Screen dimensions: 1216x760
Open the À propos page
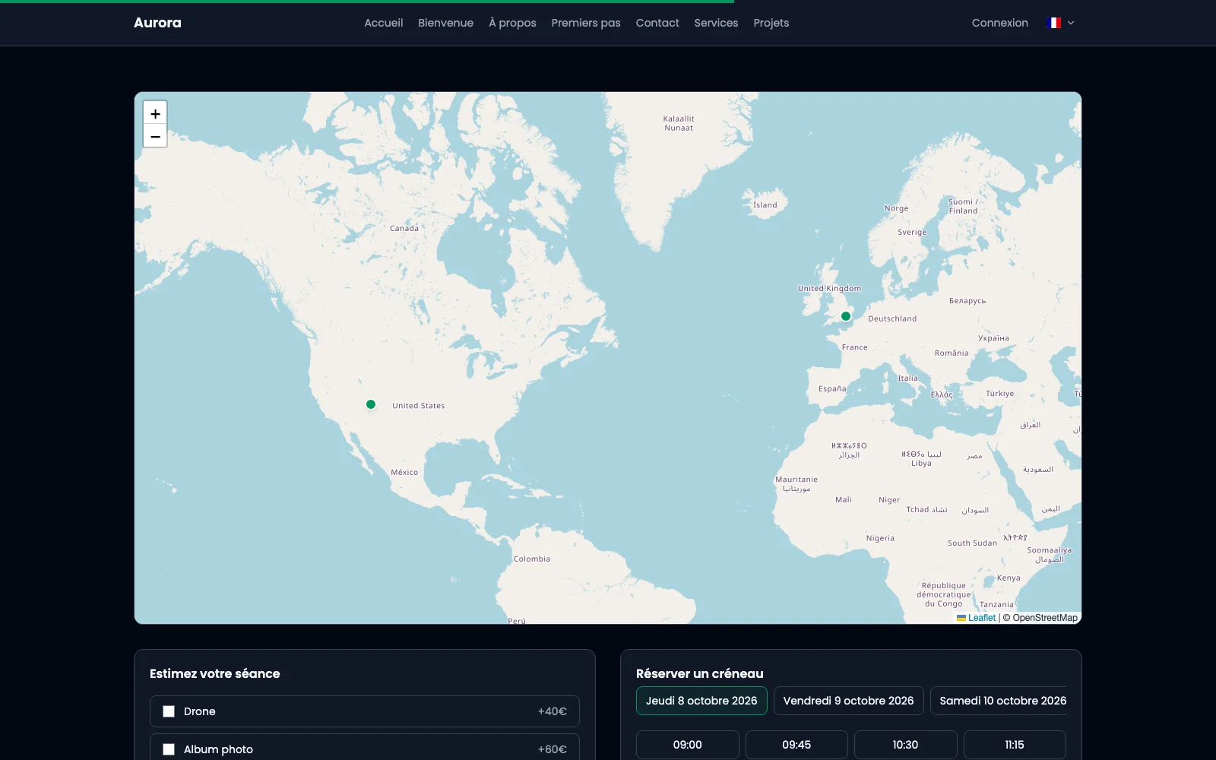tap(512, 23)
